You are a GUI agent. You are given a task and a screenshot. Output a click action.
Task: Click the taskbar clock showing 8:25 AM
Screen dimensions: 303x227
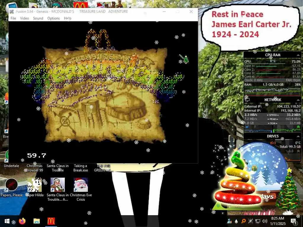point(278,221)
